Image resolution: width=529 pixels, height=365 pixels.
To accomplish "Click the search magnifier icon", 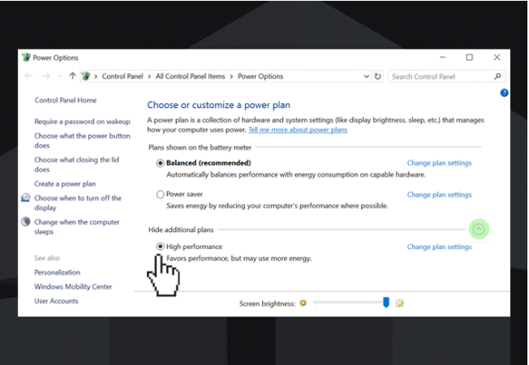I will pyautogui.click(x=497, y=76).
